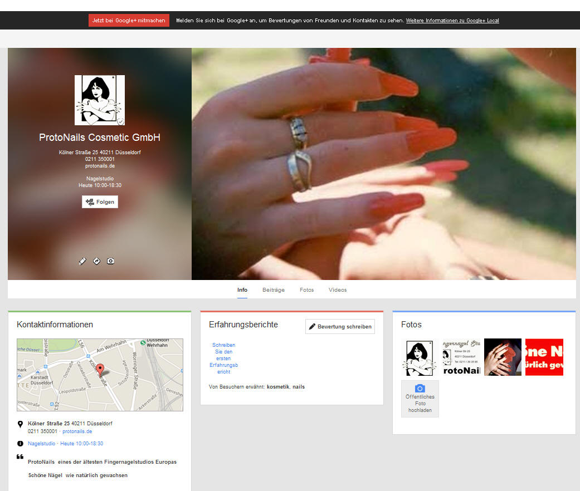Click the info icon beside Nagelstudio
580x491 pixels.
[20, 444]
